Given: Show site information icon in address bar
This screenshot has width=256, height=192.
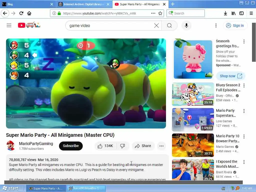Looking at the screenshot, I should (x=54, y=13).
